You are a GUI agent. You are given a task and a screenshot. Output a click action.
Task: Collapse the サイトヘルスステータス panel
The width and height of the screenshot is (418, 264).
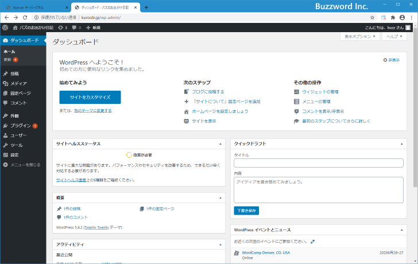(x=221, y=143)
